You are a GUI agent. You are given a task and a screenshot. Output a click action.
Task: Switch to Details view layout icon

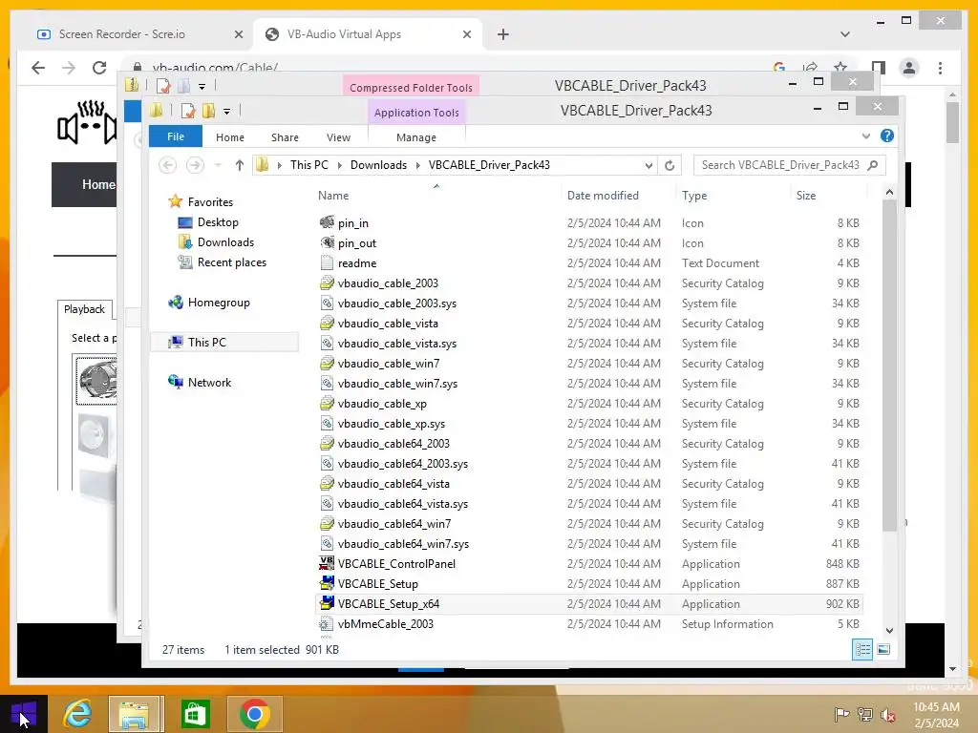[862, 649]
